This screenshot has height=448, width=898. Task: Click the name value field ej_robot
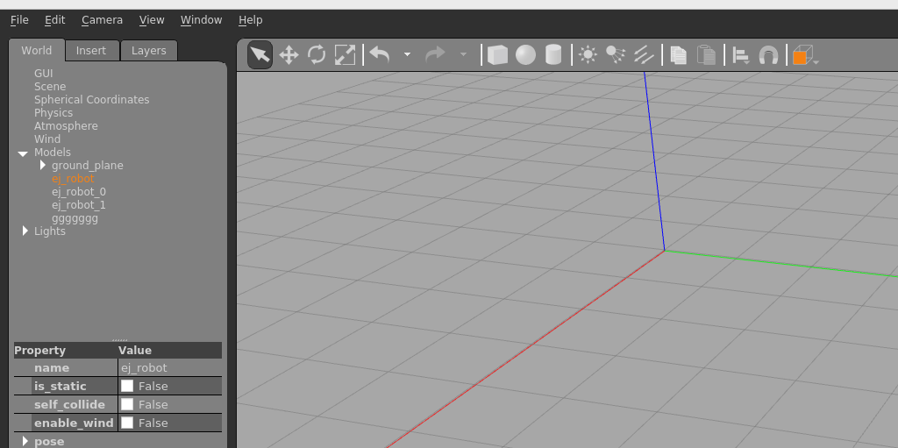[x=169, y=368]
